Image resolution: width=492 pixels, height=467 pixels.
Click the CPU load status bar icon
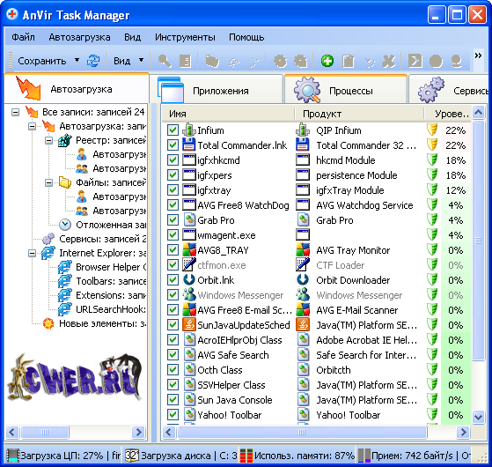(x=13, y=456)
